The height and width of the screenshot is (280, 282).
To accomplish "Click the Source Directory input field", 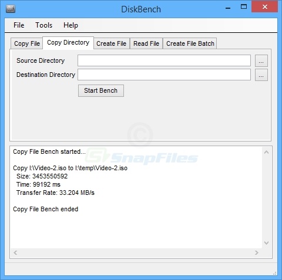I will [x=164, y=60].
